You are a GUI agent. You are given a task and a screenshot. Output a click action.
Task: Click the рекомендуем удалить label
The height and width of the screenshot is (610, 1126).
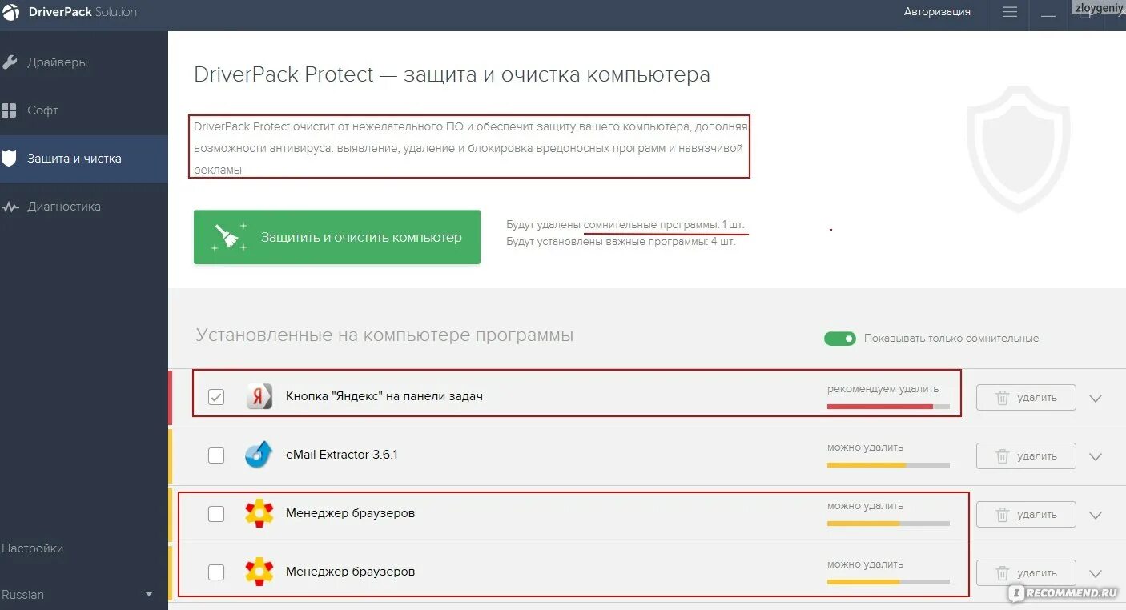tap(883, 389)
